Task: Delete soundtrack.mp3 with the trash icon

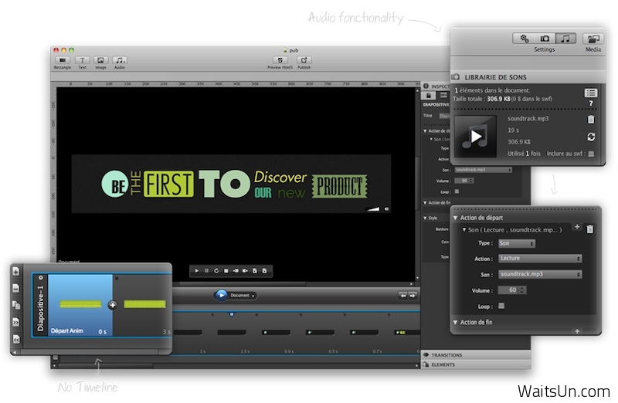Action: click(x=591, y=119)
